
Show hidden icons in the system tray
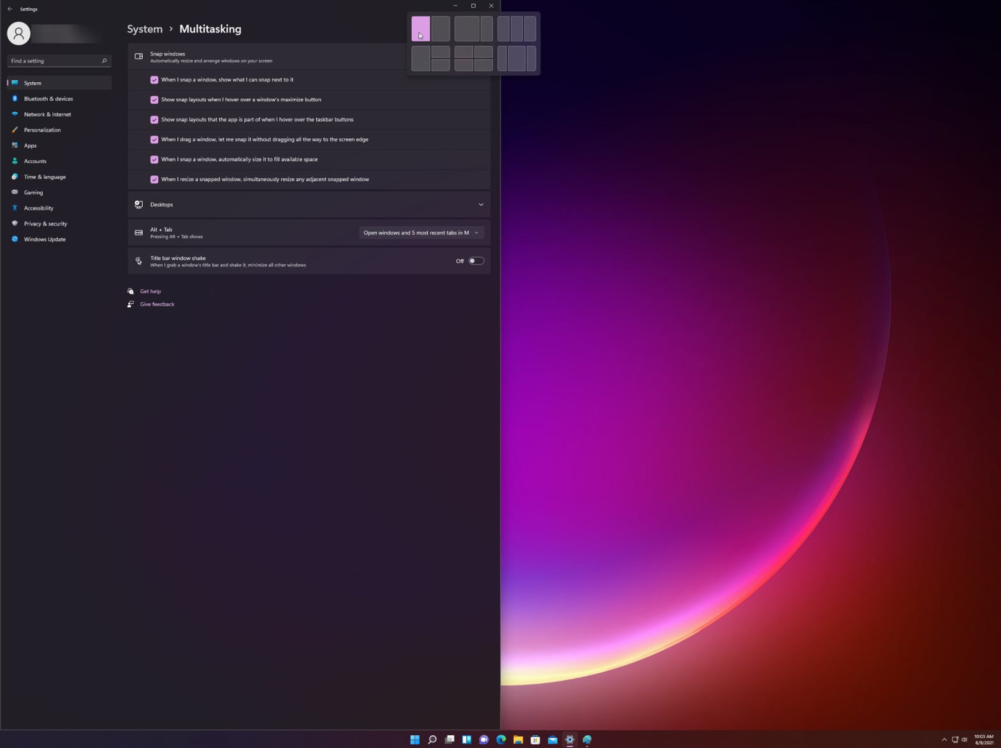coord(944,739)
